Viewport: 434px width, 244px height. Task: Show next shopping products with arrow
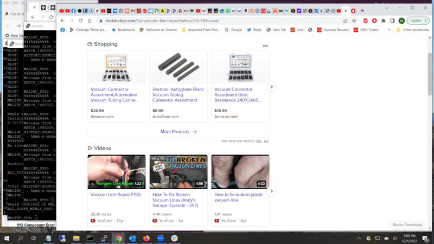pos(272,87)
